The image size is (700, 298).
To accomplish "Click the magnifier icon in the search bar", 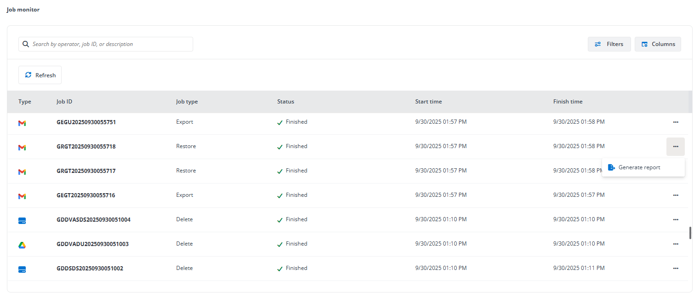I will pyautogui.click(x=26, y=44).
